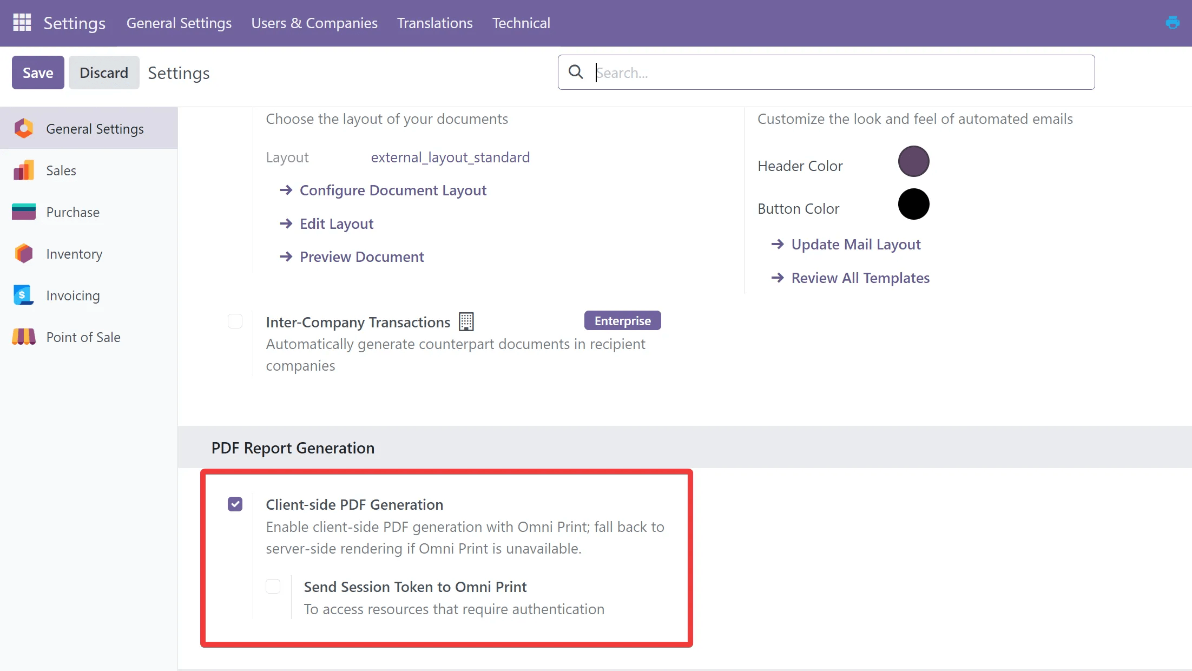Pick a new Header Color
Screen dimensions: 1192x671
click(913, 161)
